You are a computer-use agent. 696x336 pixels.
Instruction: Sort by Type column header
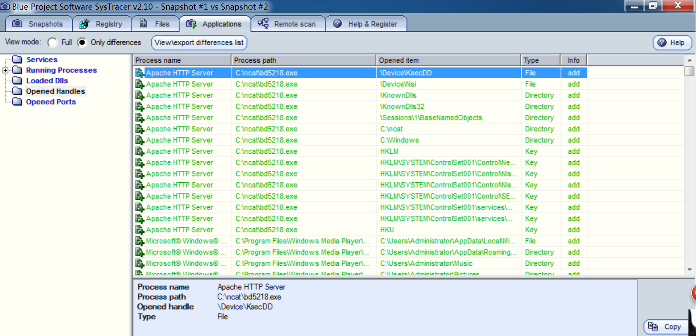coord(541,60)
